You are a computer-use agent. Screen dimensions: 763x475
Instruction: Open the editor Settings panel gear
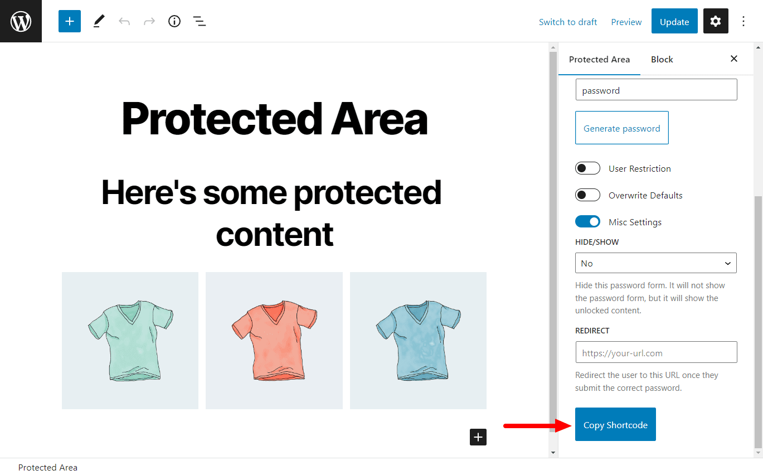[716, 21]
